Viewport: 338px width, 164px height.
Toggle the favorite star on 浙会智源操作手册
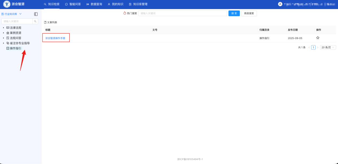(317, 38)
